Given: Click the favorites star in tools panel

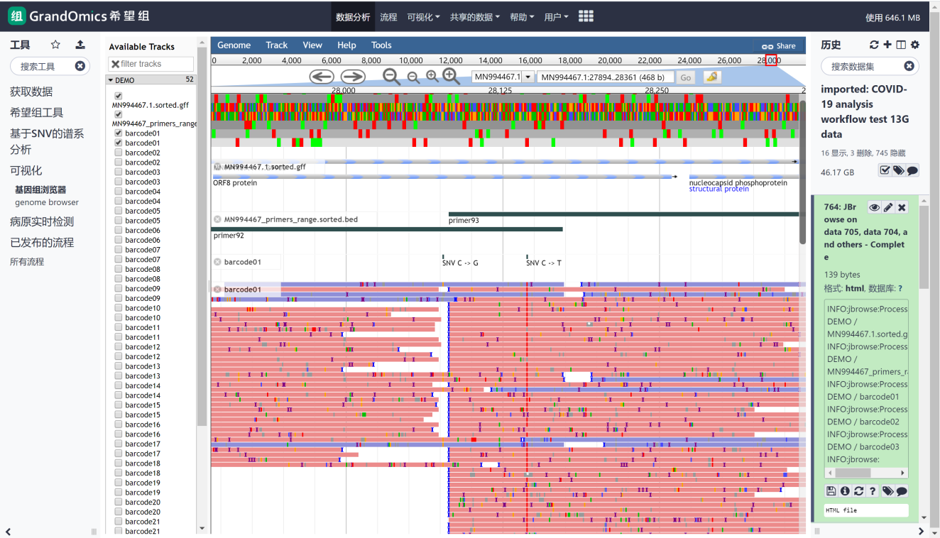Looking at the screenshot, I should tap(55, 45).
